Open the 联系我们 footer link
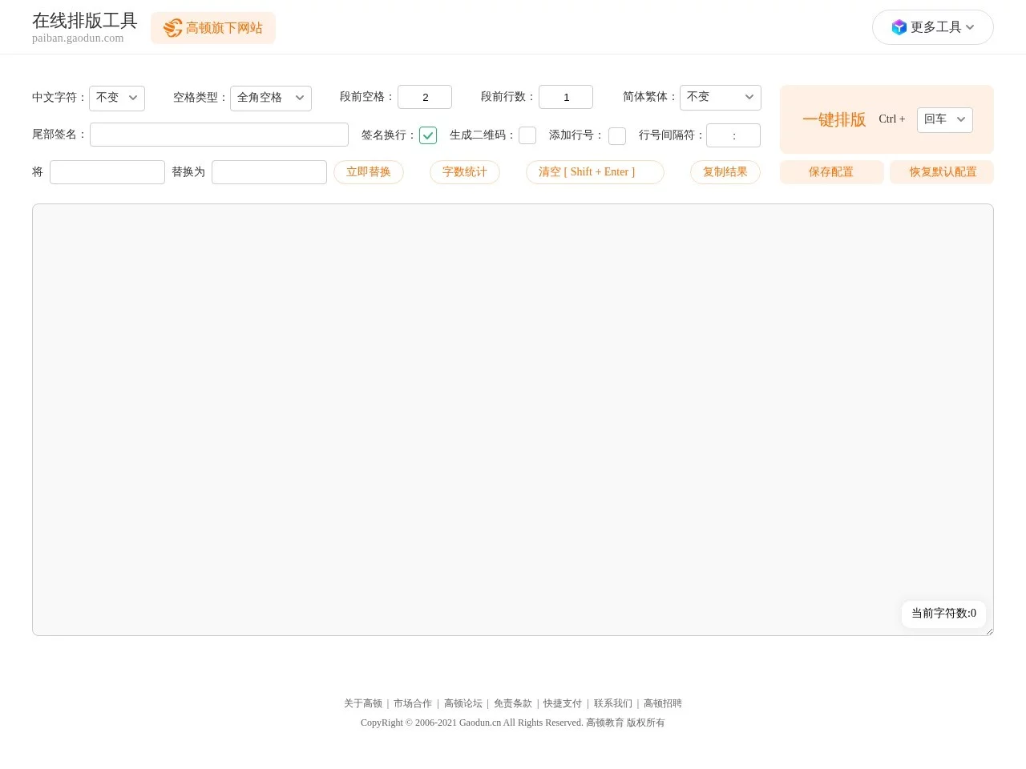1026x769 pixels. 612,703
